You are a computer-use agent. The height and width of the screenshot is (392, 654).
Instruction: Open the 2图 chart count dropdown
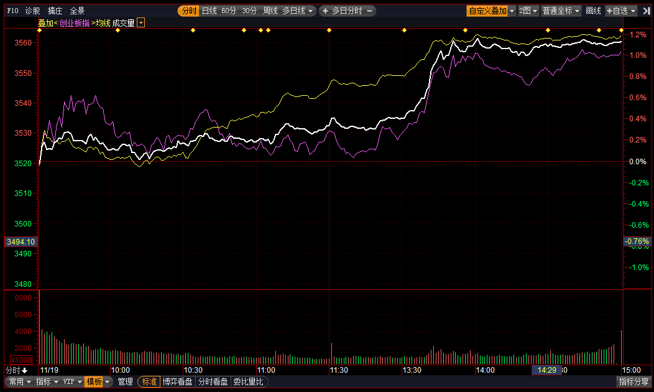528,11
